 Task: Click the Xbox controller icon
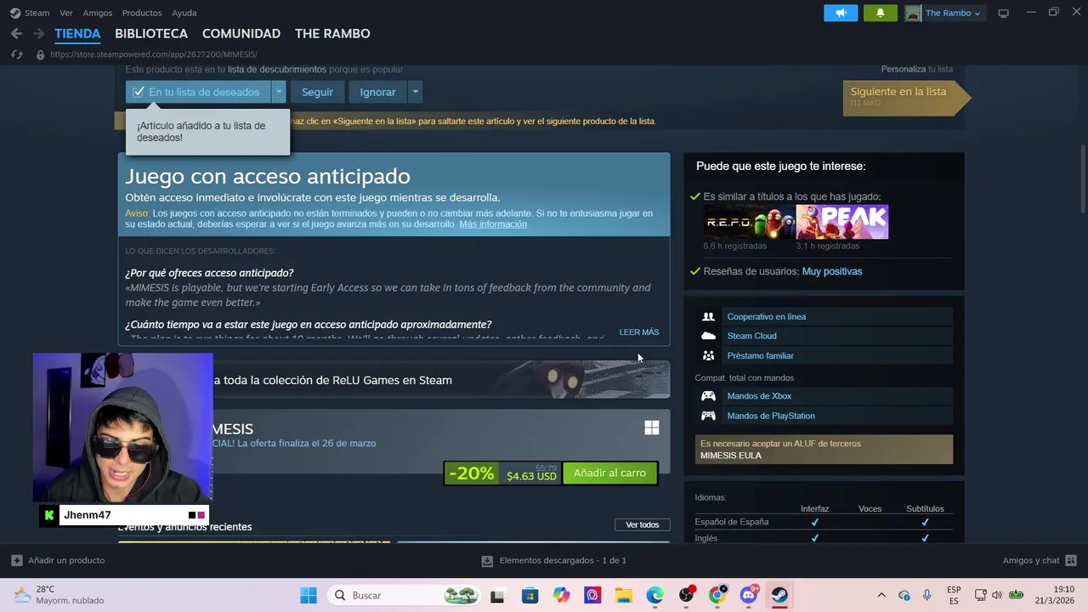click(708, 396)
